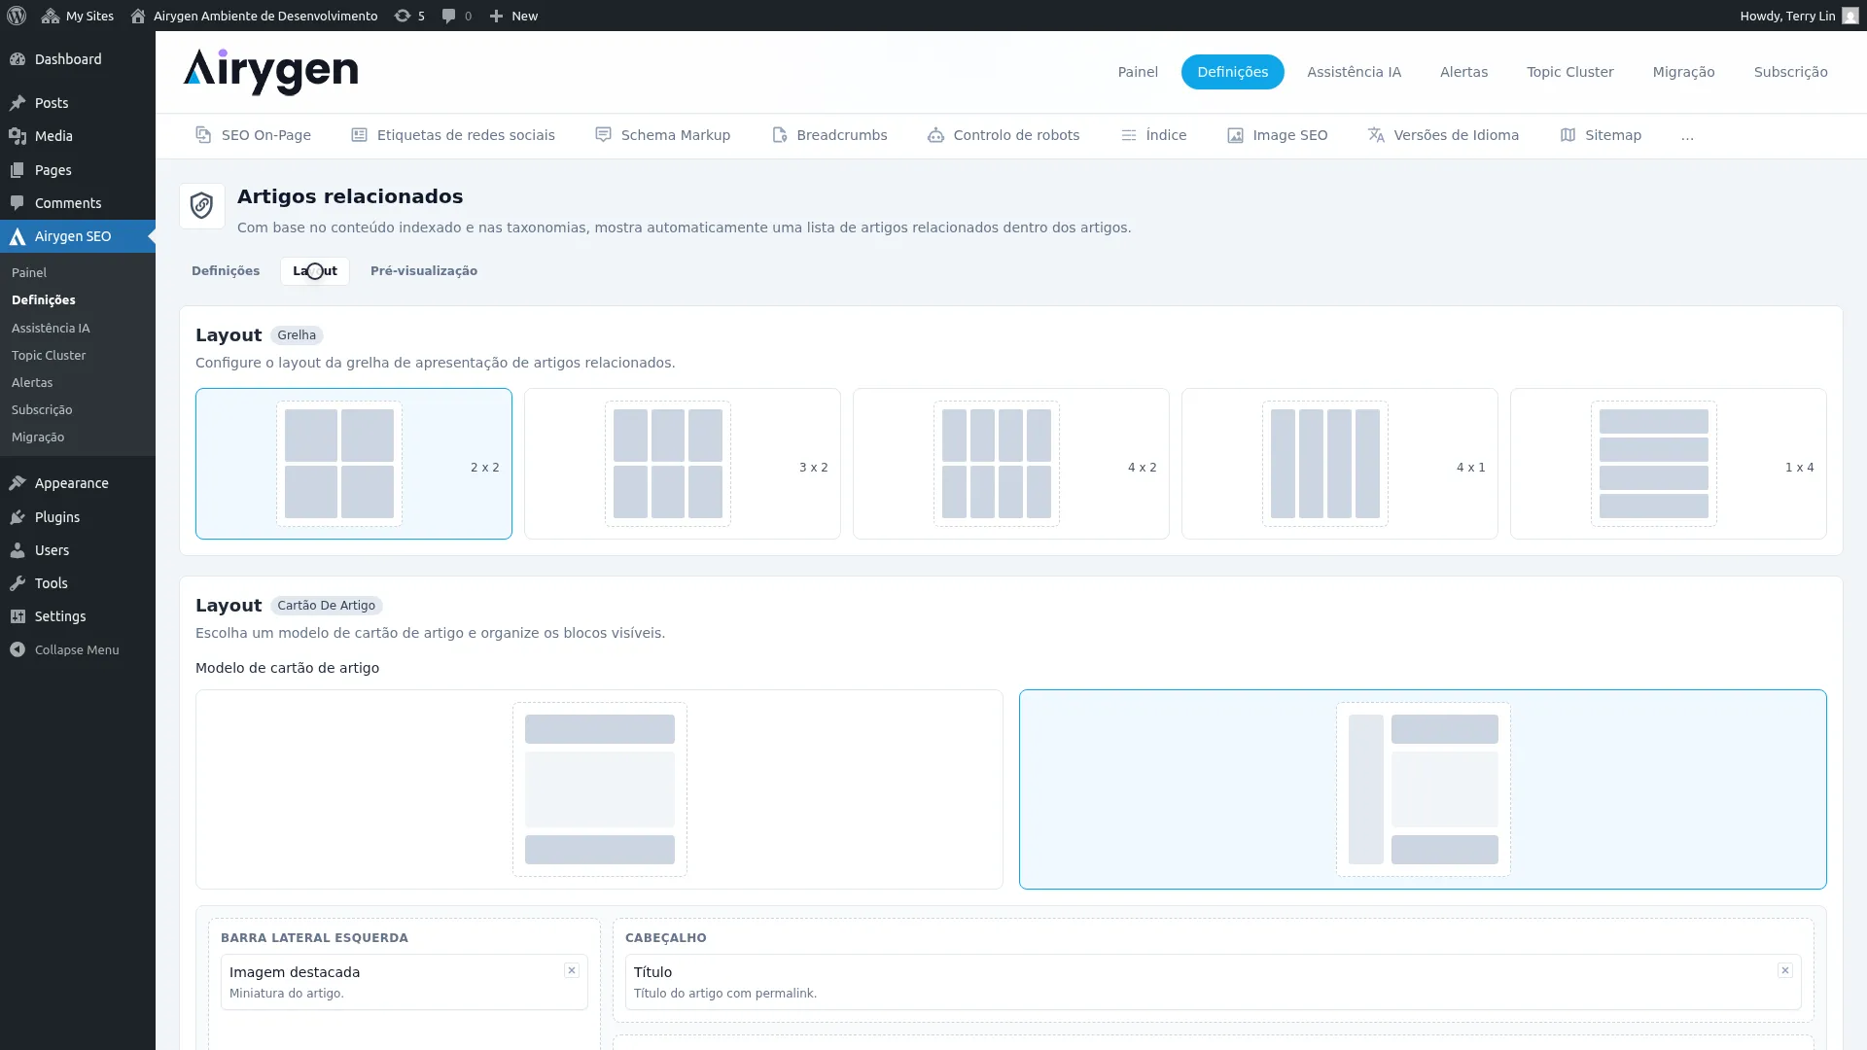Click the Schema Markup icon
This screenshot has height=1050, width=1867.
click(603, 135)
